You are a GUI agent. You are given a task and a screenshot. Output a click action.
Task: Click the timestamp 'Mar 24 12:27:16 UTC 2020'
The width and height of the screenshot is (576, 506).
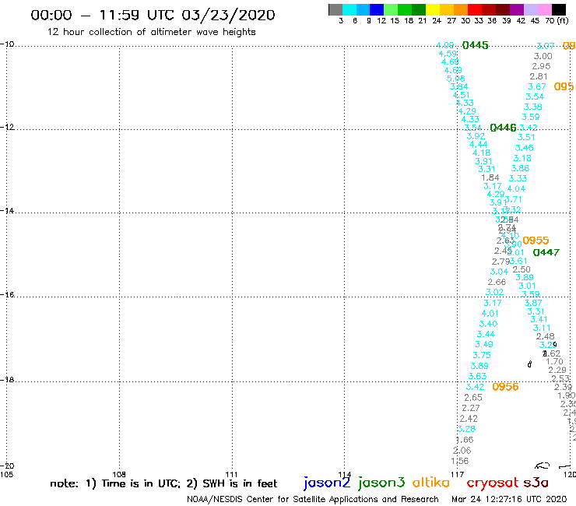(x=509, y=499)
